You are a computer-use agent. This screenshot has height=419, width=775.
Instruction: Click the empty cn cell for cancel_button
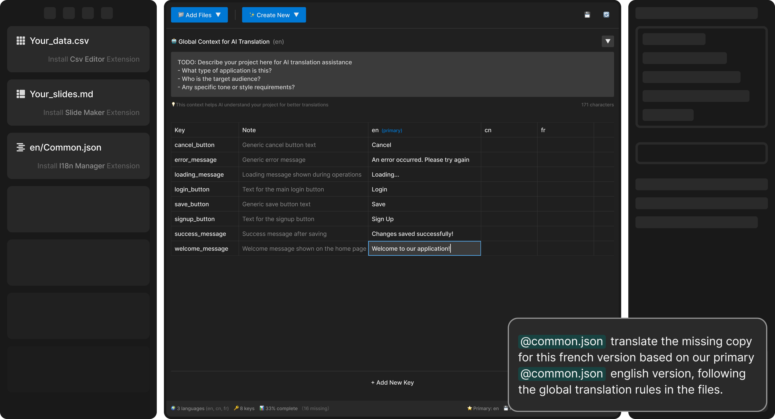509,145
